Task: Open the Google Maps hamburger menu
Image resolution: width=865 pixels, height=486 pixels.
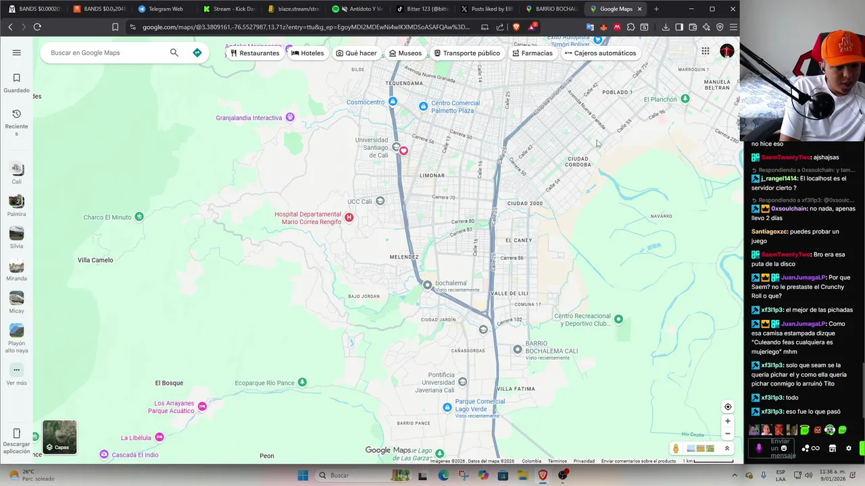Action: [x=17, y=53]
